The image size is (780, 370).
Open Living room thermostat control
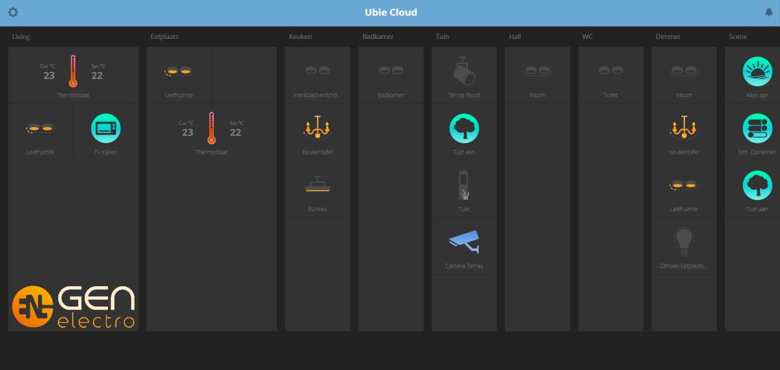tap(73, 75)
